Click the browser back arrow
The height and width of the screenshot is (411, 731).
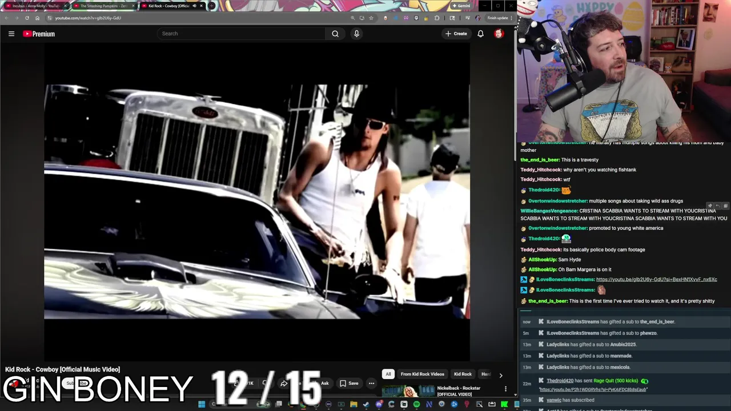click(6, 18)
